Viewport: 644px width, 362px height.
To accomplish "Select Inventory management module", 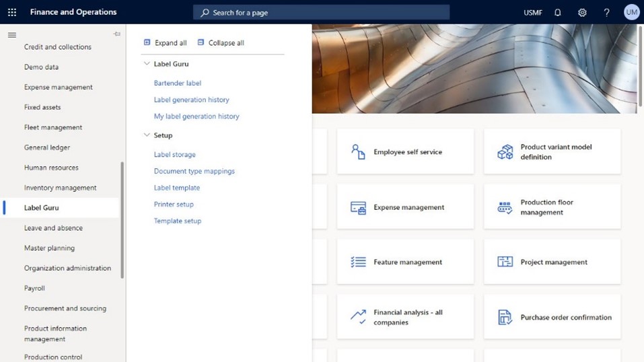I will pyautogui.click(x=61, y=188).
